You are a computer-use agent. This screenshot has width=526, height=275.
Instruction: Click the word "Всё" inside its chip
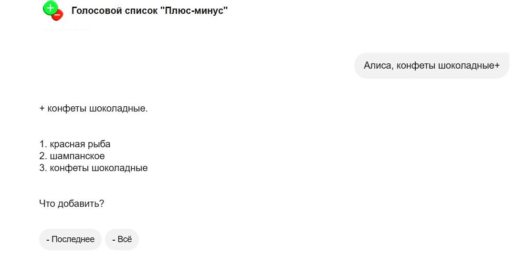pos(125,239)
